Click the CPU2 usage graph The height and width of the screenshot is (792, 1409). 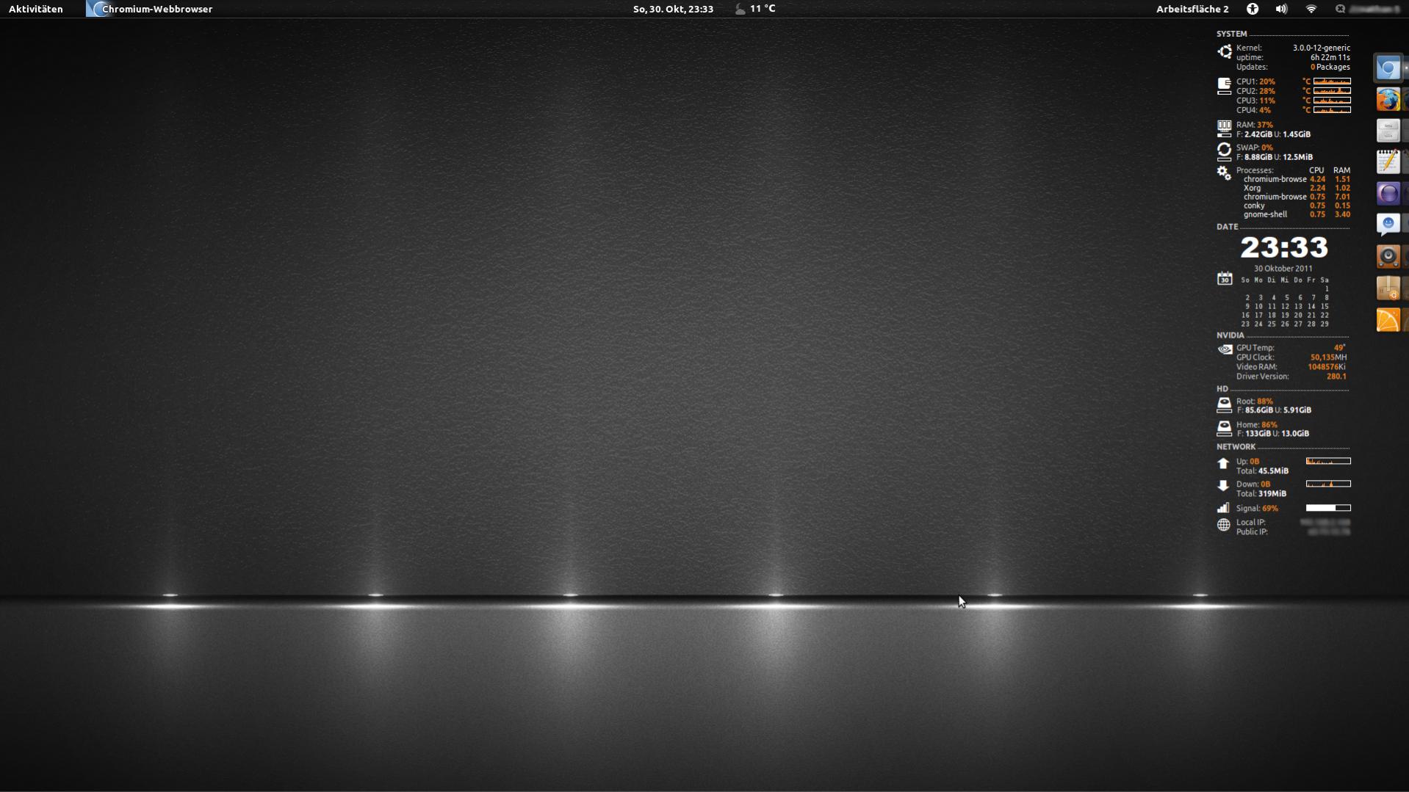point(1332,91)
